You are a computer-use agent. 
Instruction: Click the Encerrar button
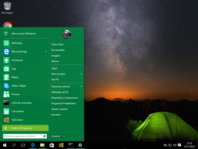[56, 136]
